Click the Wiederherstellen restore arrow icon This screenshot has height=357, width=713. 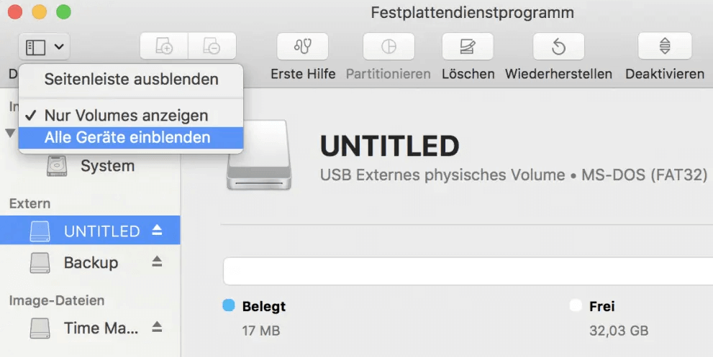click(x=558, y=46)
